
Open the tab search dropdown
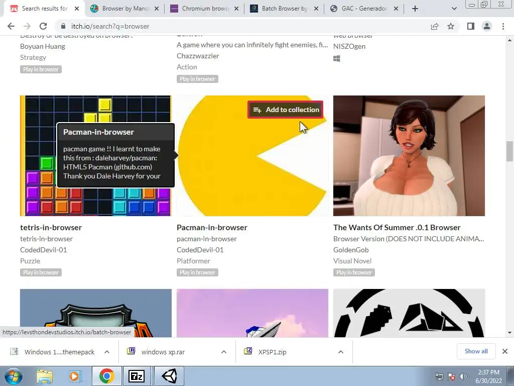(454, 9)
